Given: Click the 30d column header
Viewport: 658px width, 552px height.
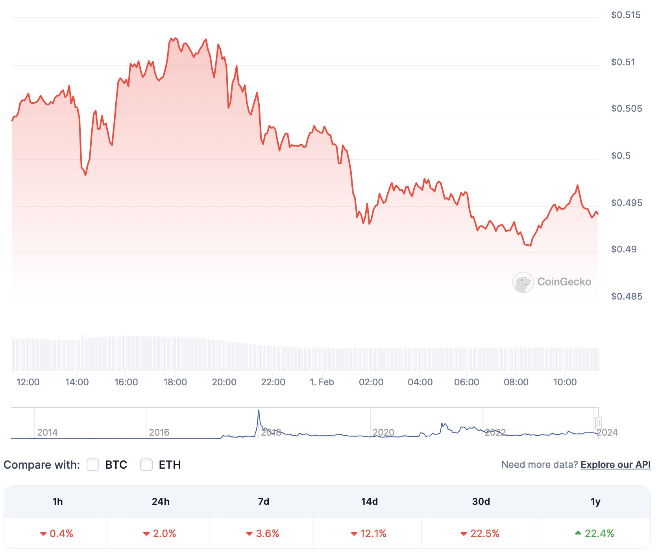Looking at the screenshot, I should point(481,501).
